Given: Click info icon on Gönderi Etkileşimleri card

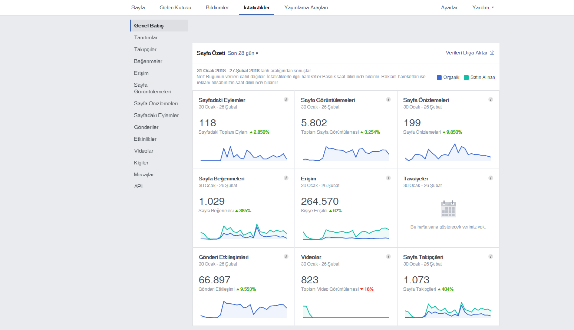Looking at the screenshot, I should tap(286, 256).
